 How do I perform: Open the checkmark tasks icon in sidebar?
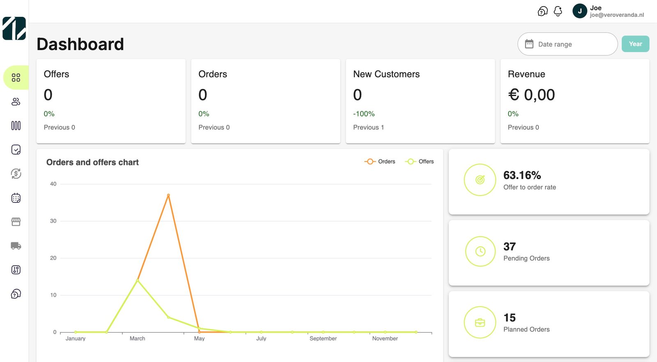click(x=16, y=150)
